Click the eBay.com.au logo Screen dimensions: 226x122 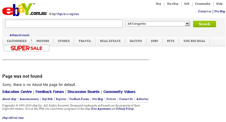(x=24, y=9)
